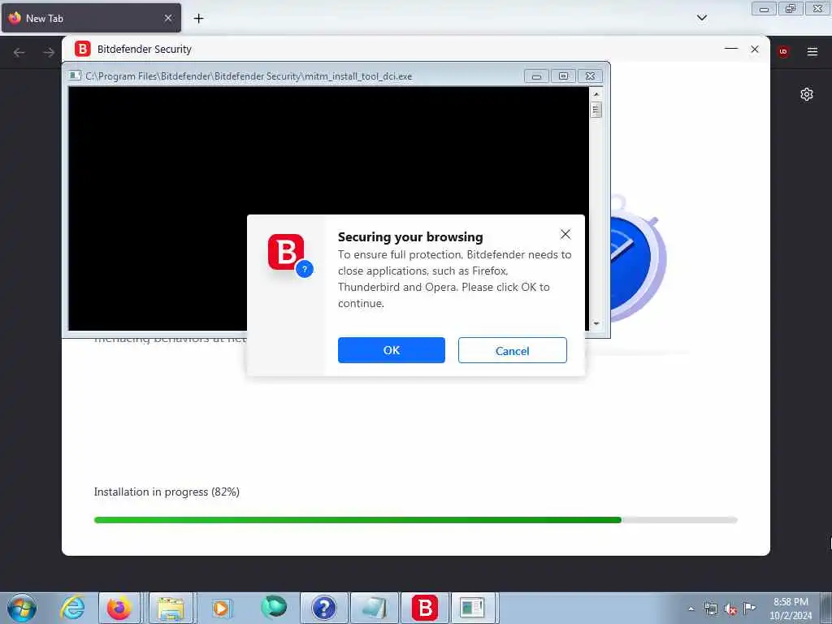Click console window icon of mitm_install_tool_dci.exe
Viewport: 832px width, 624px height.
pos(75,76)
